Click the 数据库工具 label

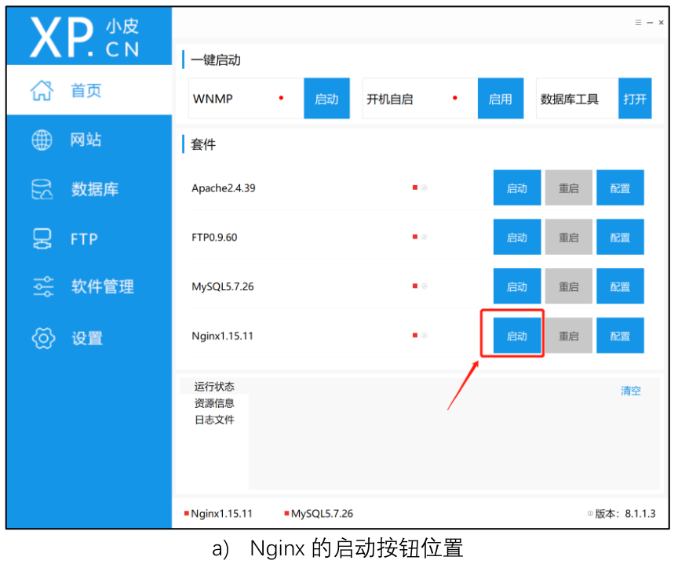[569, 99]
